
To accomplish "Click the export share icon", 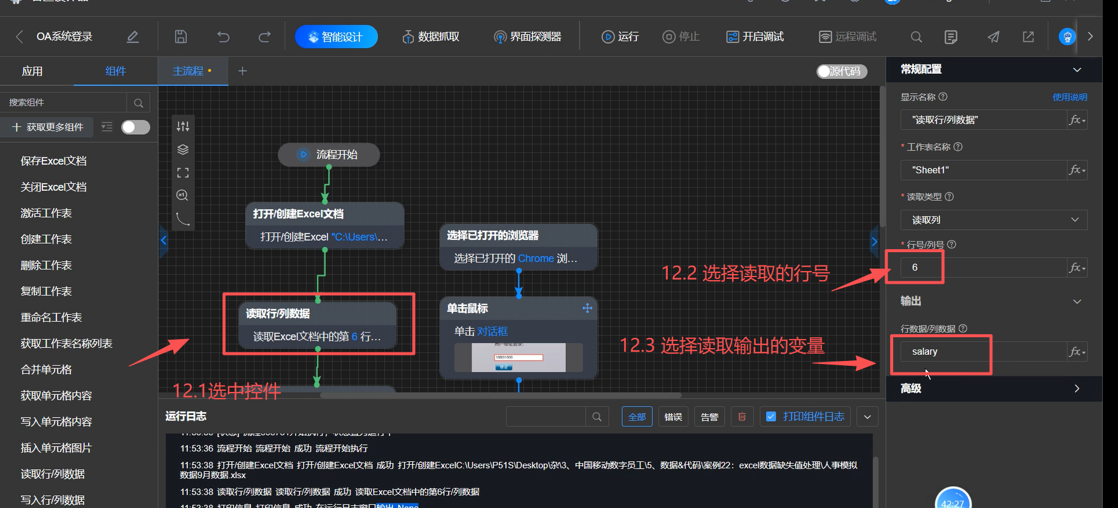I will [1028, 37].
